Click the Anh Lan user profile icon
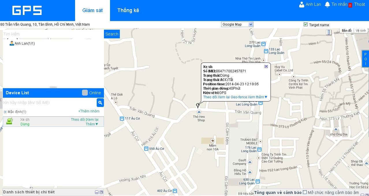Screen dimensions: 369x196 [x=302, y=5]
